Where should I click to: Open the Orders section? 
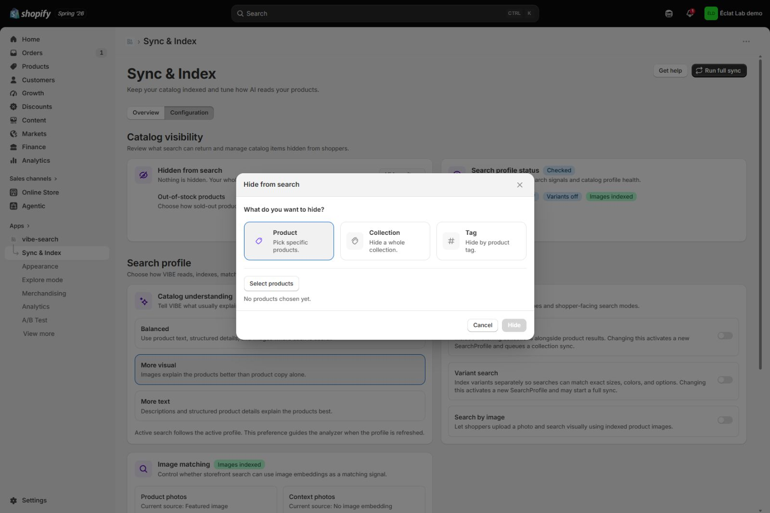32,53
